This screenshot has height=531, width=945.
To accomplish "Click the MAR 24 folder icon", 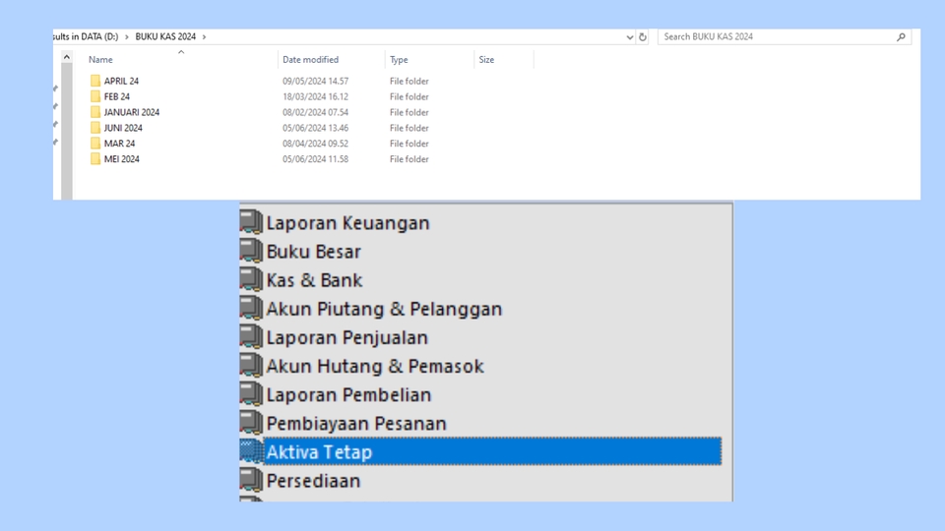I will pos(95,144).
